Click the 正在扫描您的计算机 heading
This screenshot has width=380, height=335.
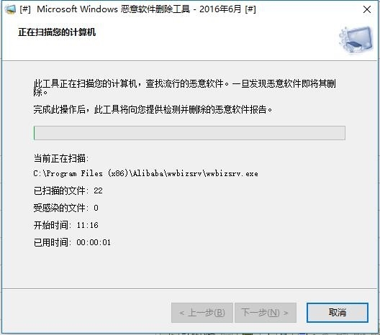pyautogui.click(x=57, y=32)
